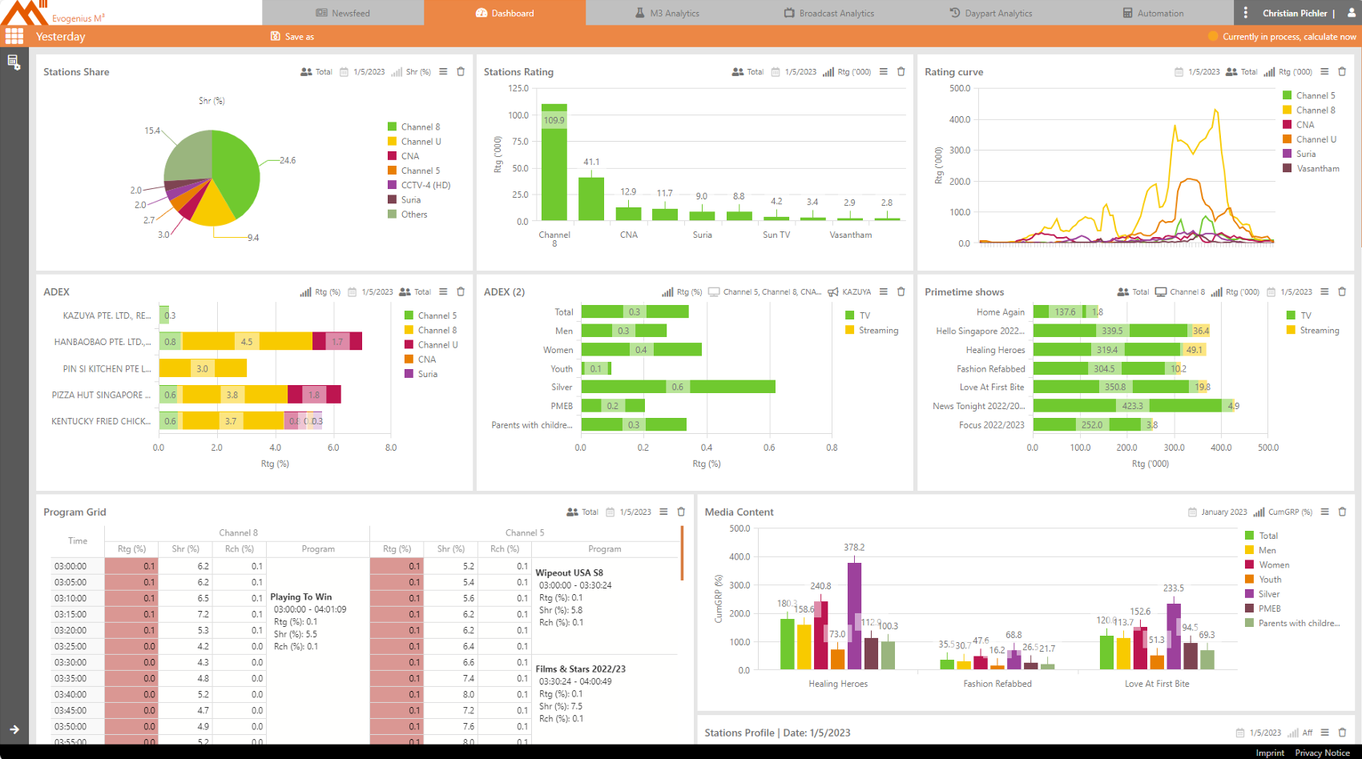Viewport: 1362px width, 759px height.
Task: Toggle CCTV-4 (HD) legend entry
Action: tap(419, 185)
